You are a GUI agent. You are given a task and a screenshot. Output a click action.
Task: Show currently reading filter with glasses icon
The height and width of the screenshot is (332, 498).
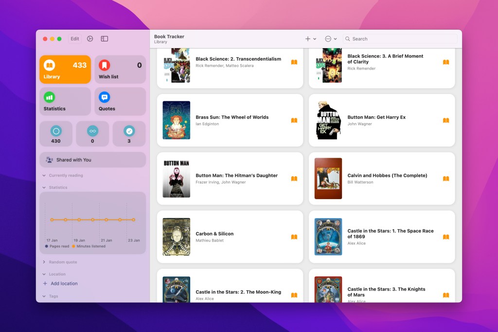click(x=92, y=134)
